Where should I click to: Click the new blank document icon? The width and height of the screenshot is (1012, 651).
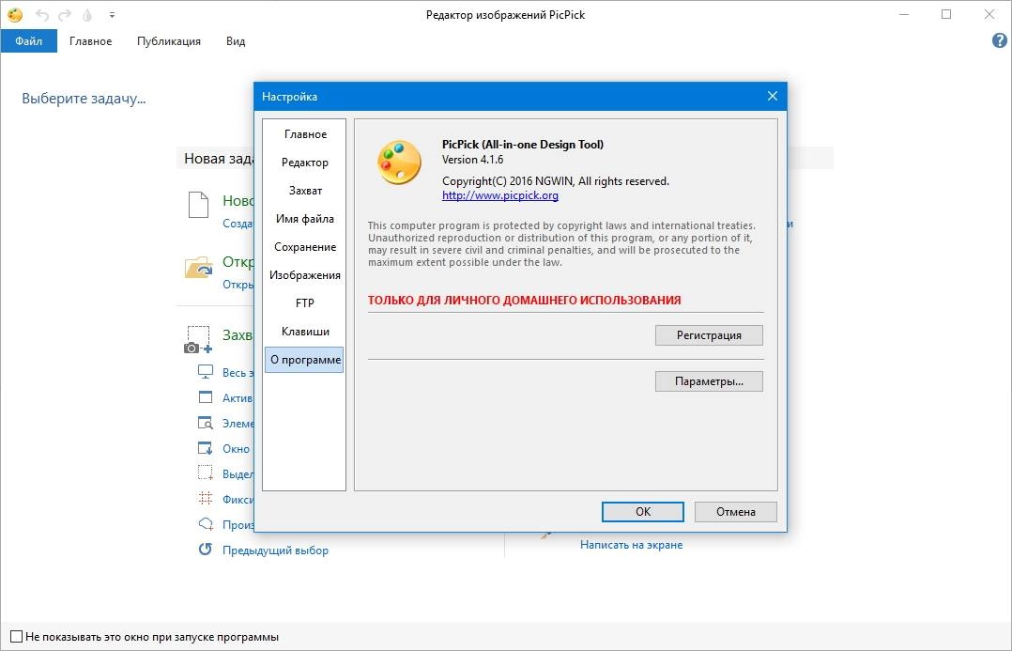coord(198,205)
